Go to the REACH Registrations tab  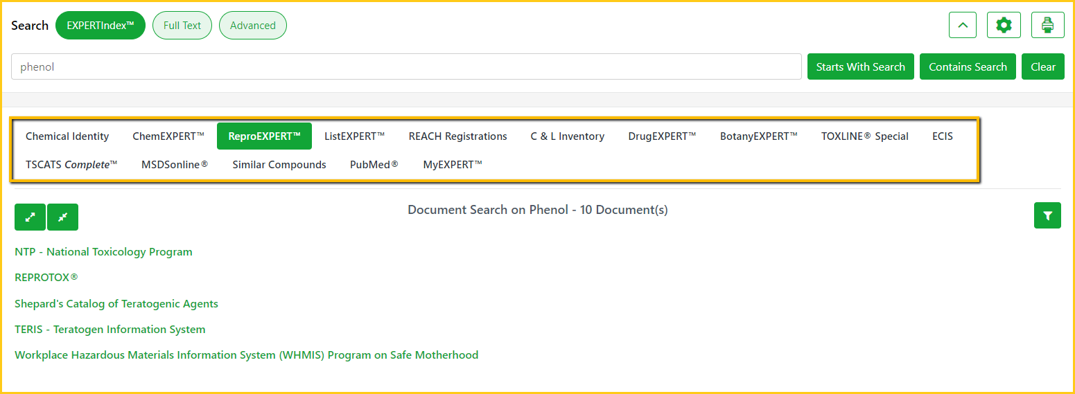[x=457, y=136]
